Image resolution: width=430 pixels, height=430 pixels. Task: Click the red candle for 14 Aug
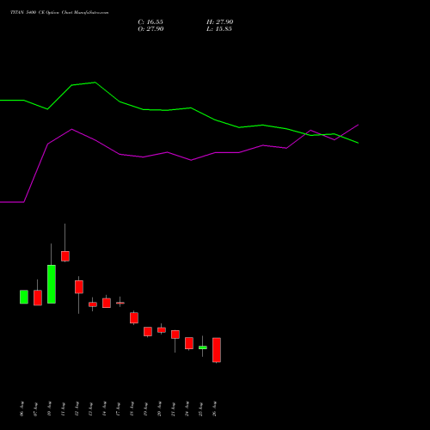(107, 303)
